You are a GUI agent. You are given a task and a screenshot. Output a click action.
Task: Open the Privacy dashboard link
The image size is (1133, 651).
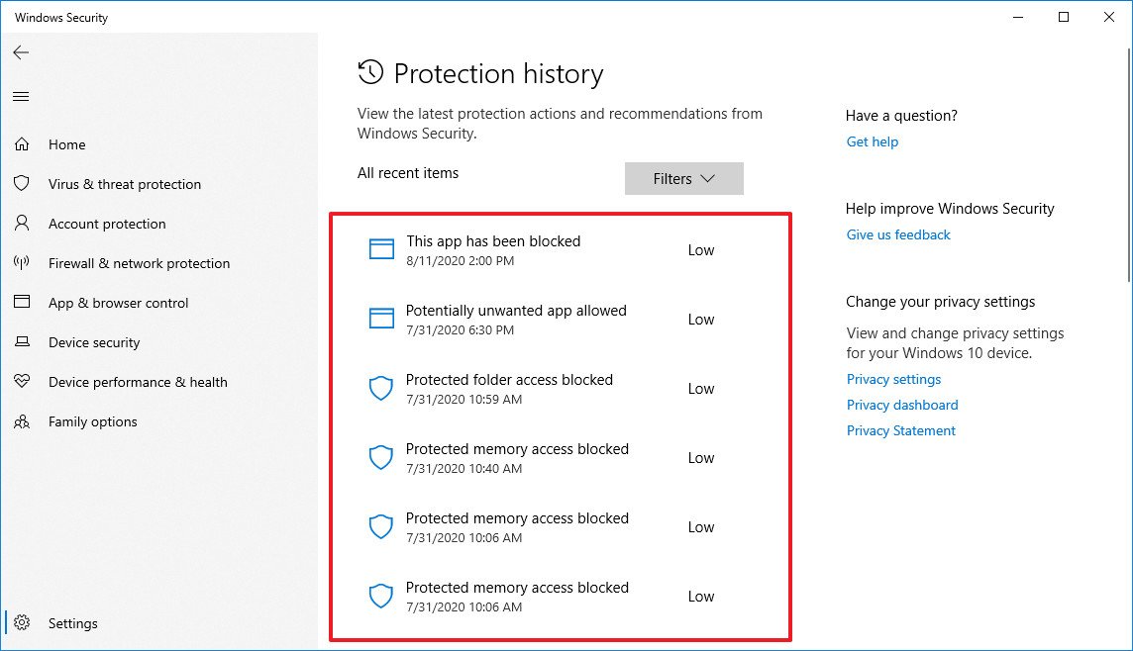(902, 405)
